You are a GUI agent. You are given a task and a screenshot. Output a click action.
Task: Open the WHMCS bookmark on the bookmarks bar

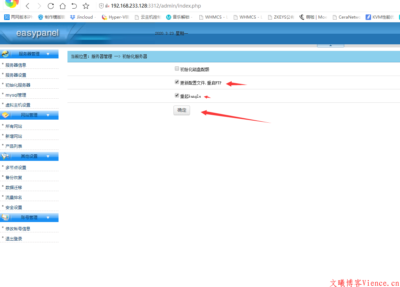(x=213, y=16)
